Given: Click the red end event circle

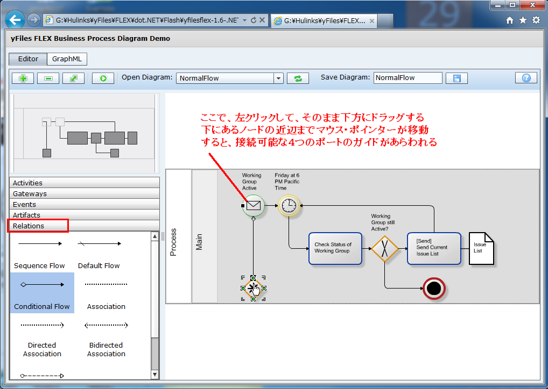Looking at the screenshot, I should [x=434, y=289].
